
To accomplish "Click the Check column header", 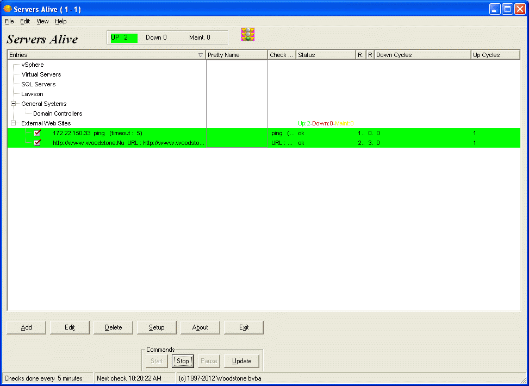I will pyautogui.click(x=282, y=55).
